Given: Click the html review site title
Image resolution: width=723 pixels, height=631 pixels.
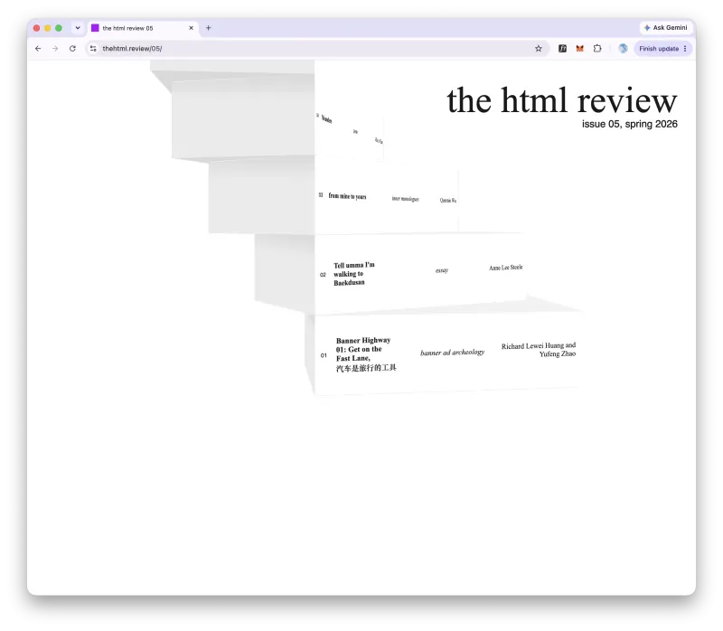Looking at the screenshot, I should pos(561,99).
